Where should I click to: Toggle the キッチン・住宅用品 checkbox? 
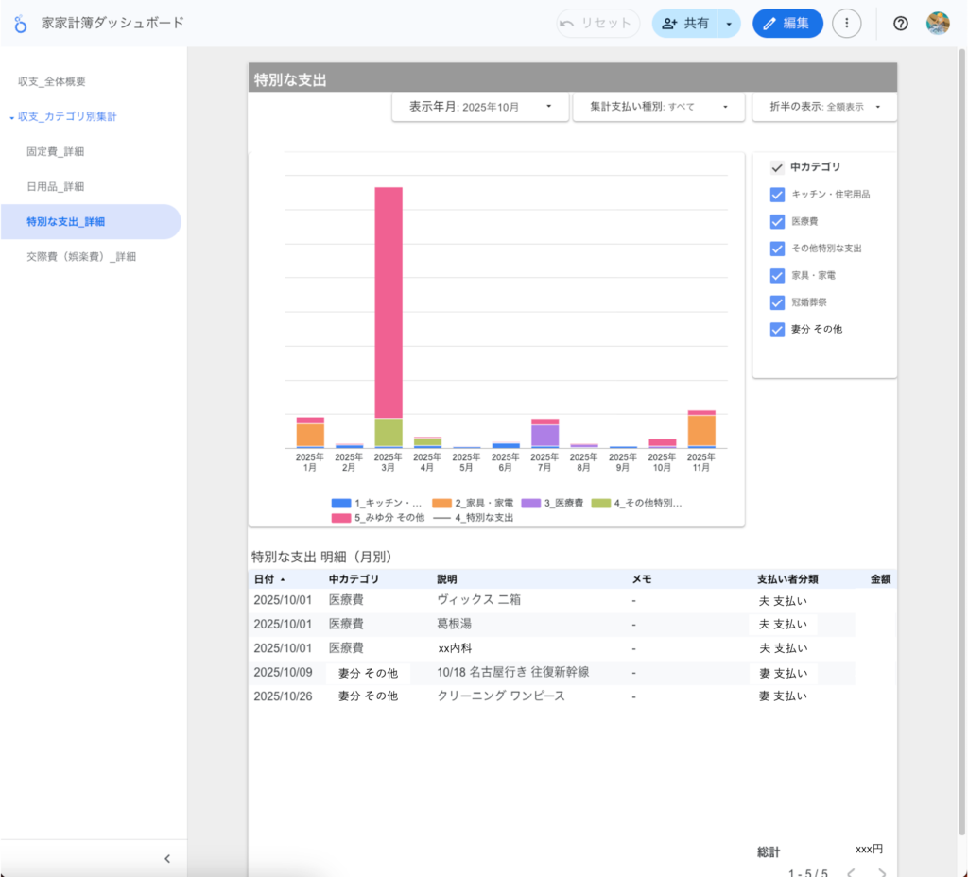tap(777, 195)
